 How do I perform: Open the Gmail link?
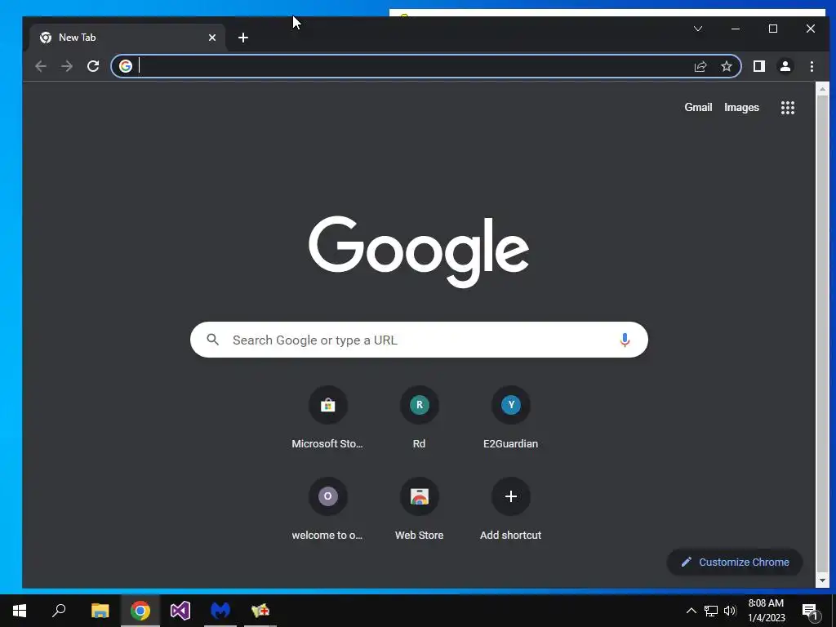(x=698, y=107)
